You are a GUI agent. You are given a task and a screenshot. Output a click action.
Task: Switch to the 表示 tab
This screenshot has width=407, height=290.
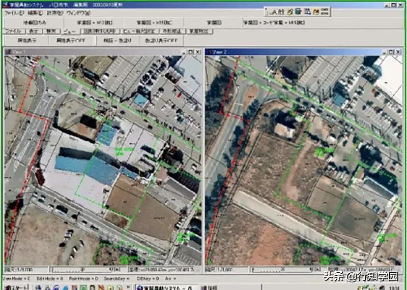[34, 31]
